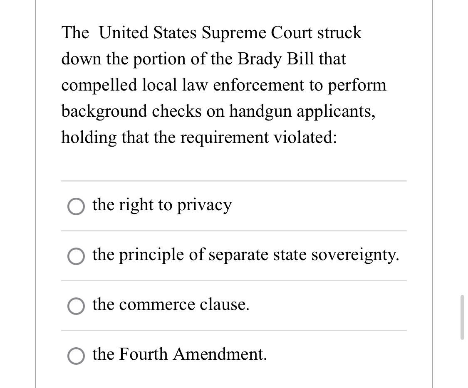Click the words "handgun applicants" in the question

302,111
